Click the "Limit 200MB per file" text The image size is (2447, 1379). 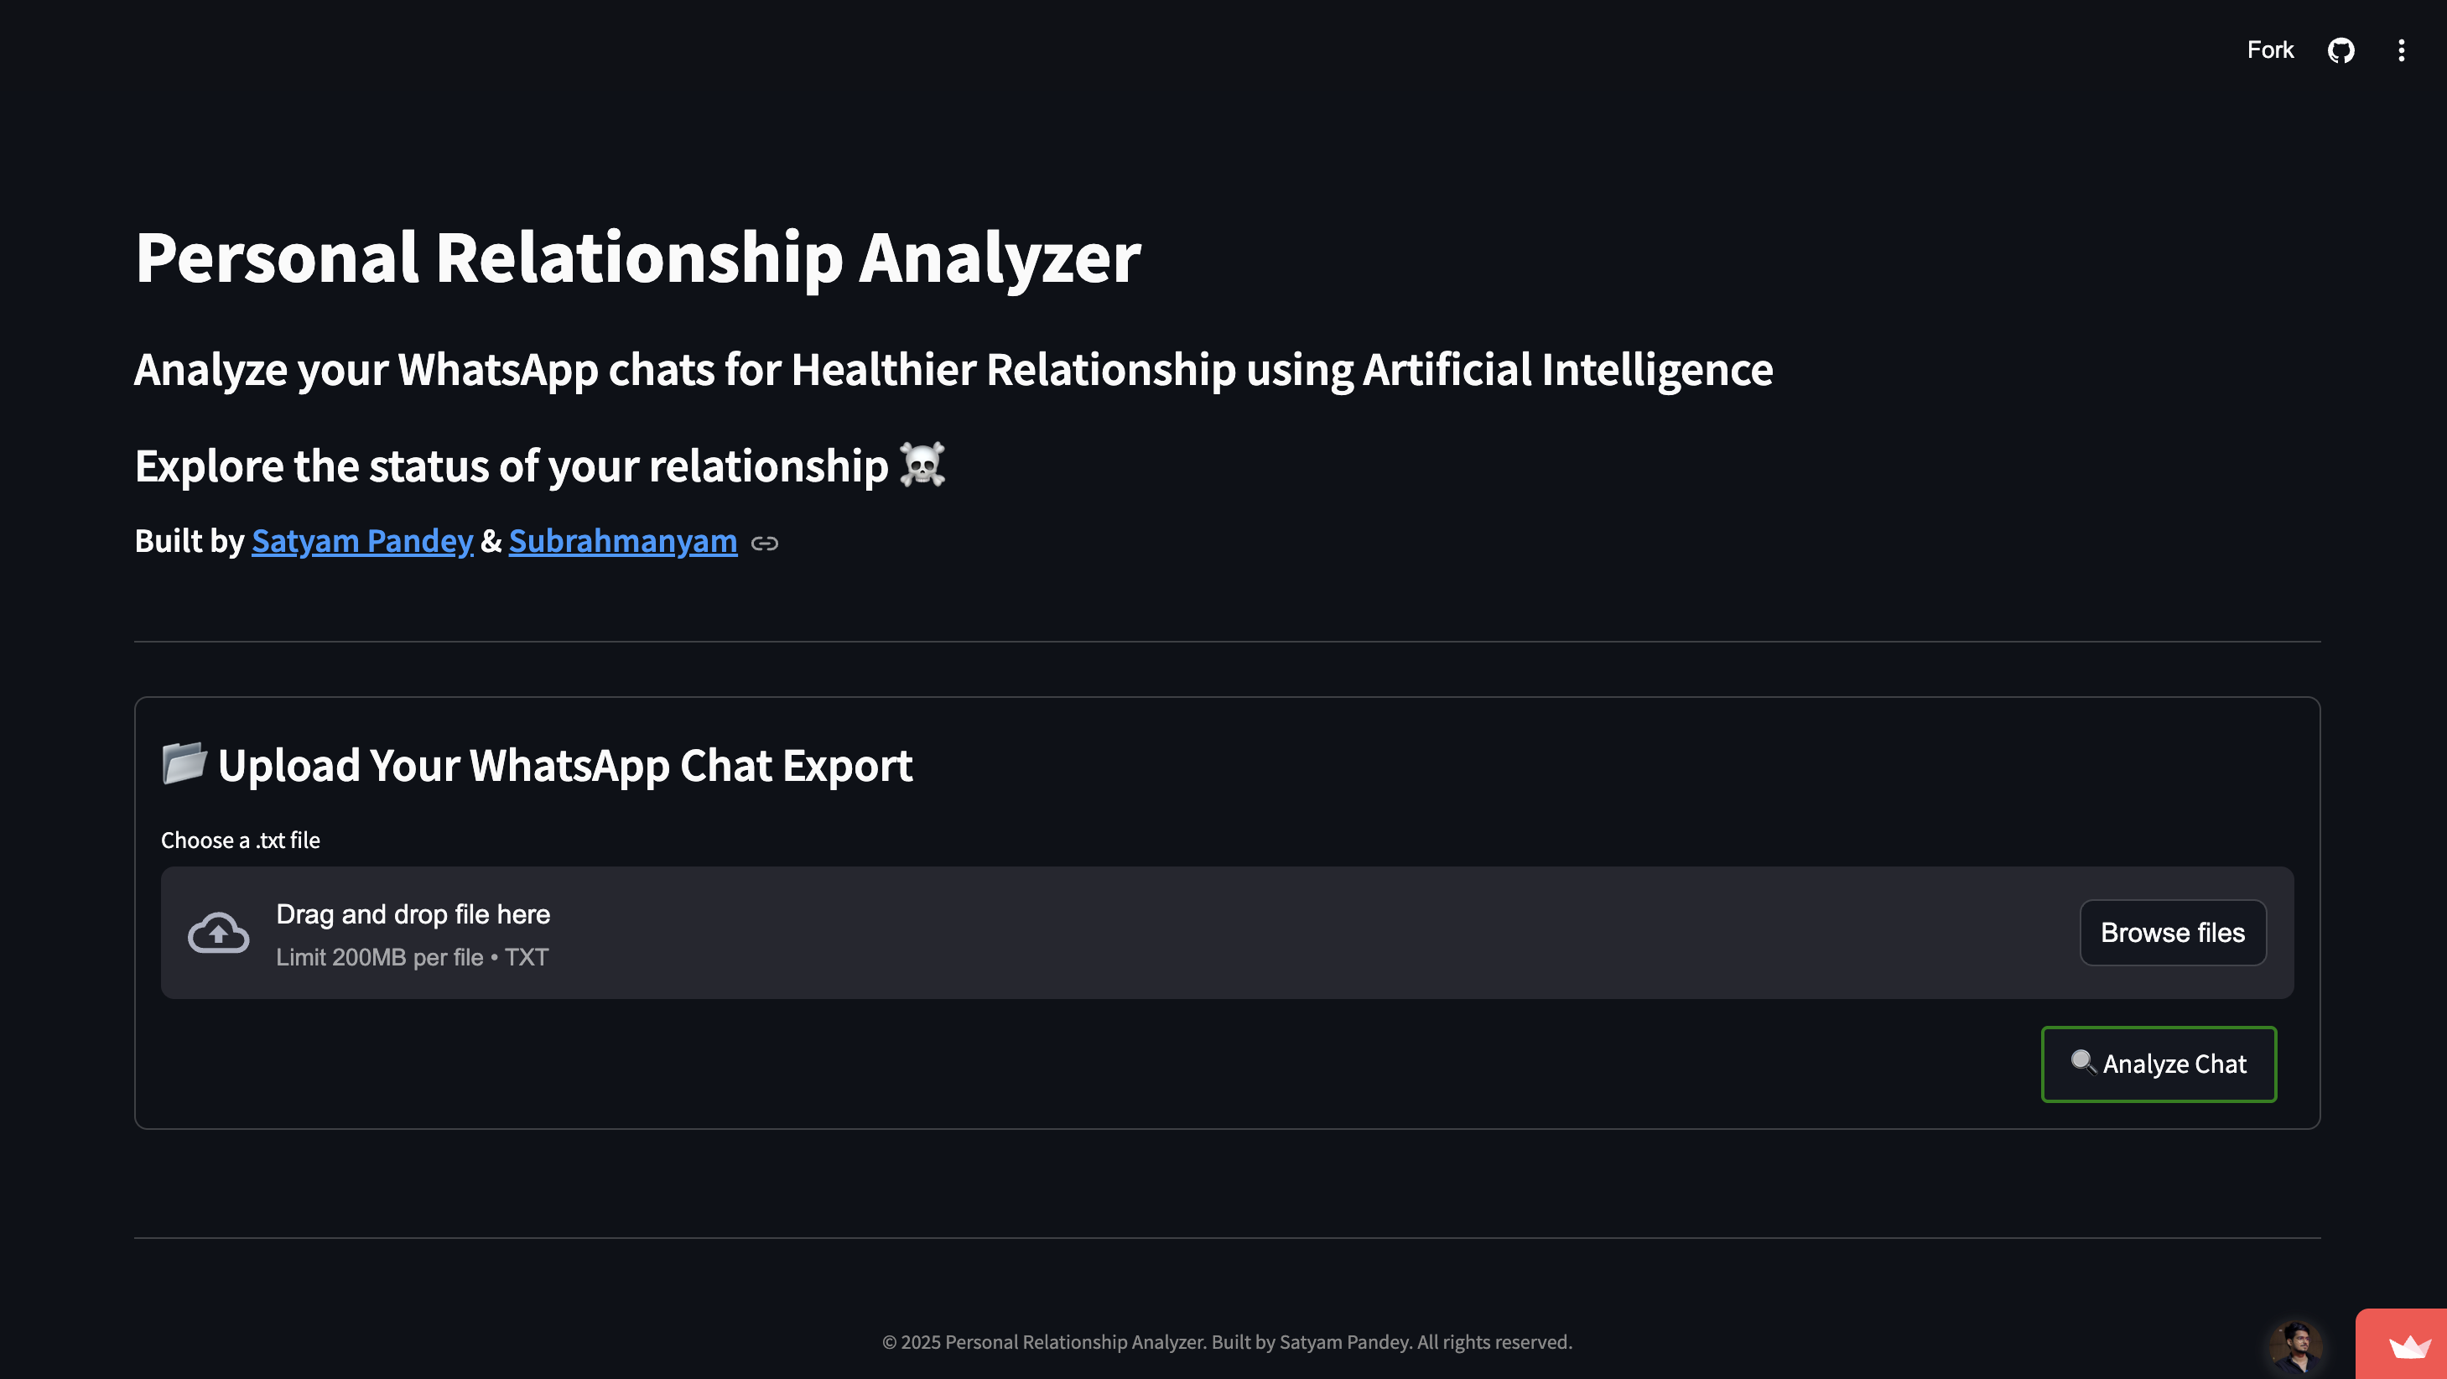(380, 957)
